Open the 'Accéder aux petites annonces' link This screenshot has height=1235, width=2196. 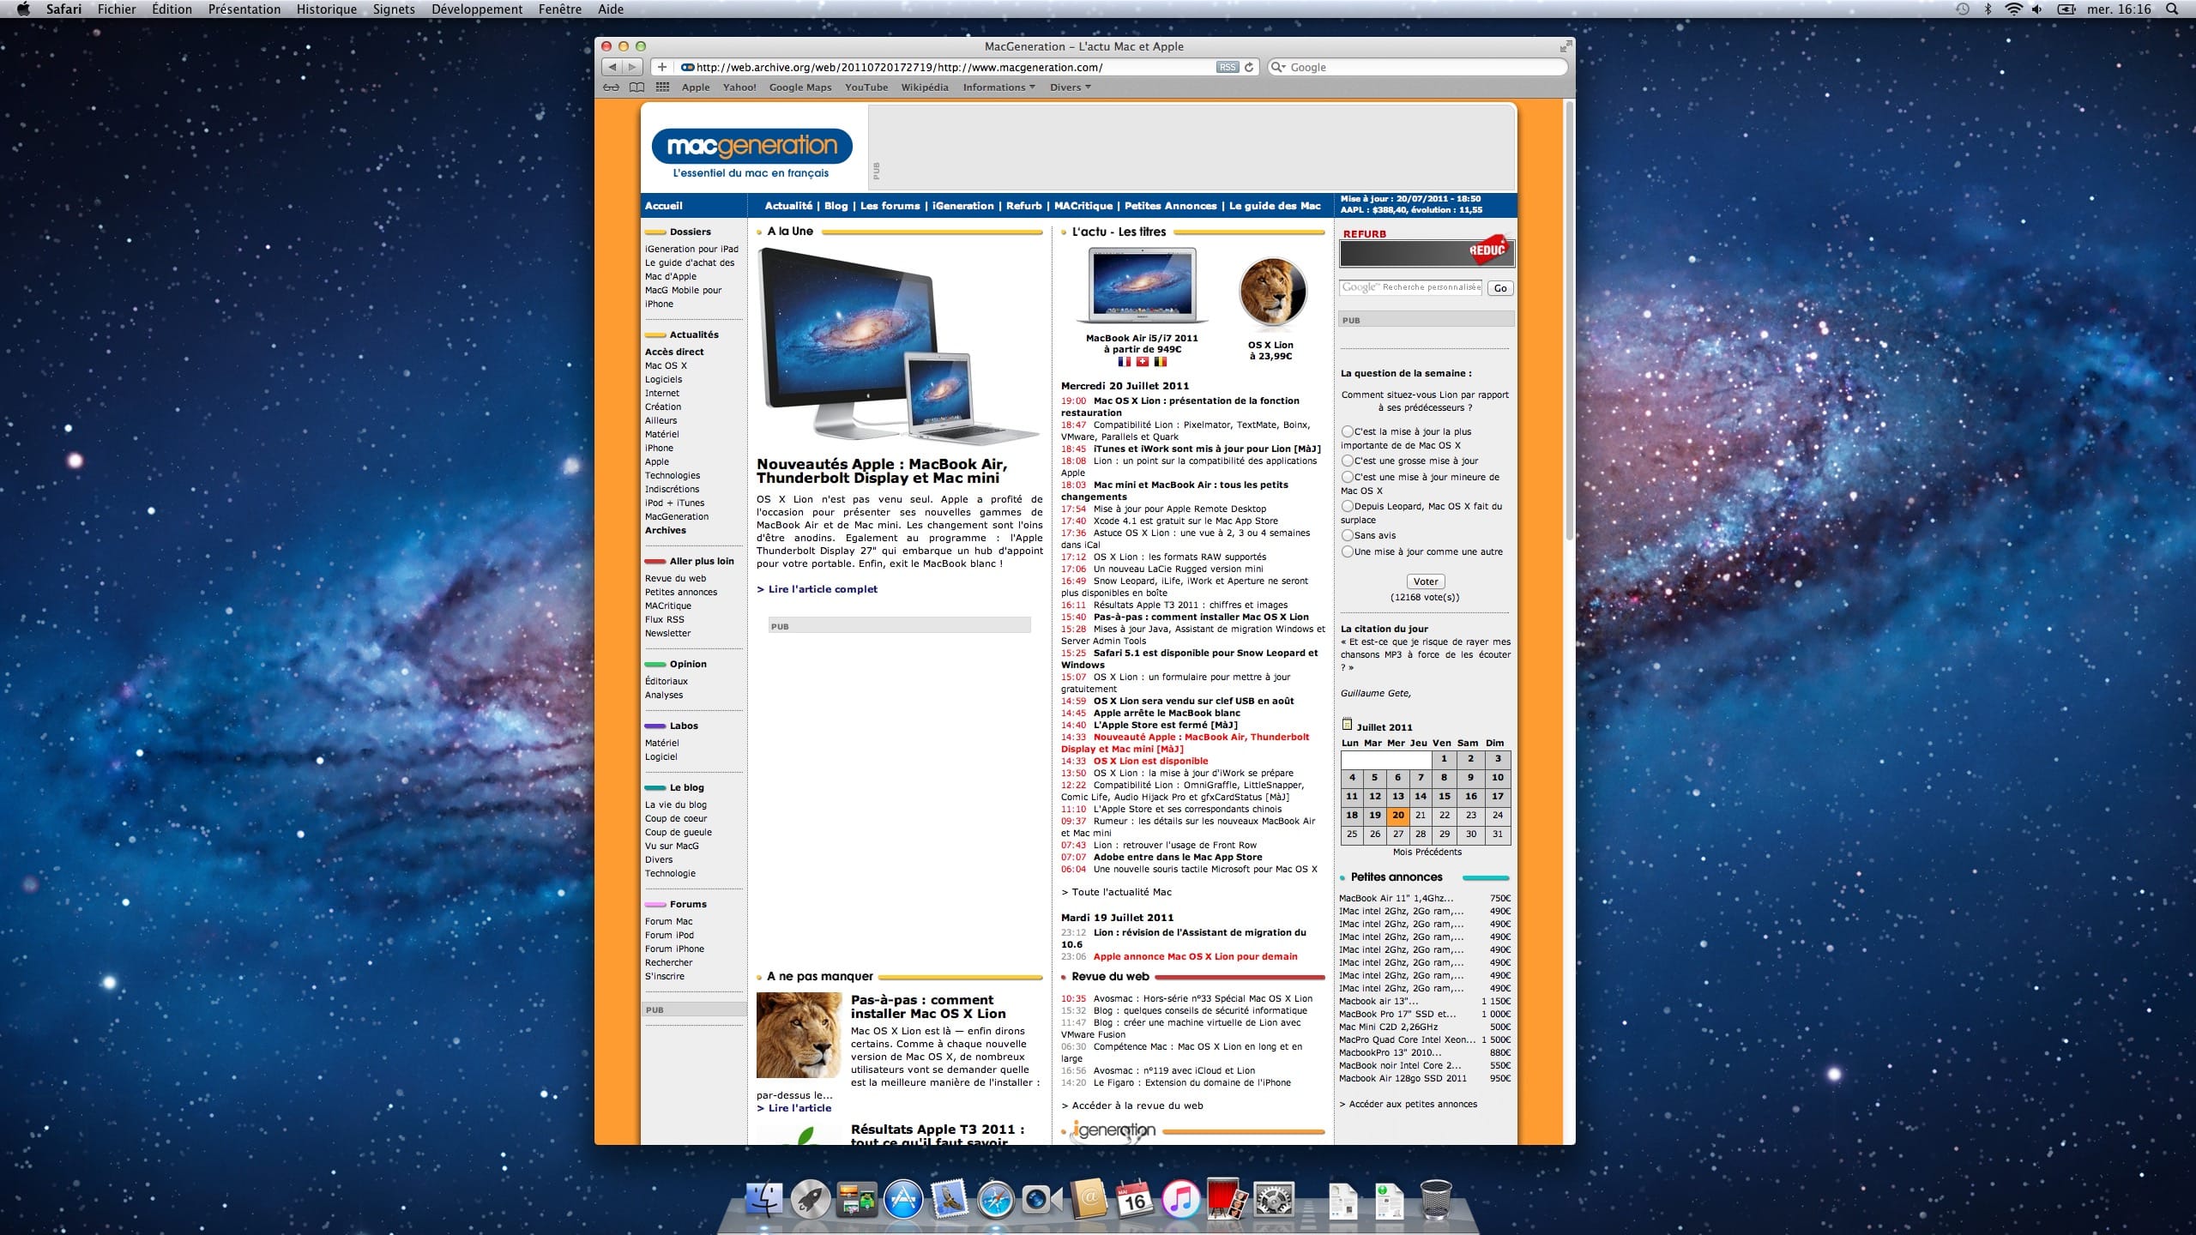(x=1409, y=1105)
